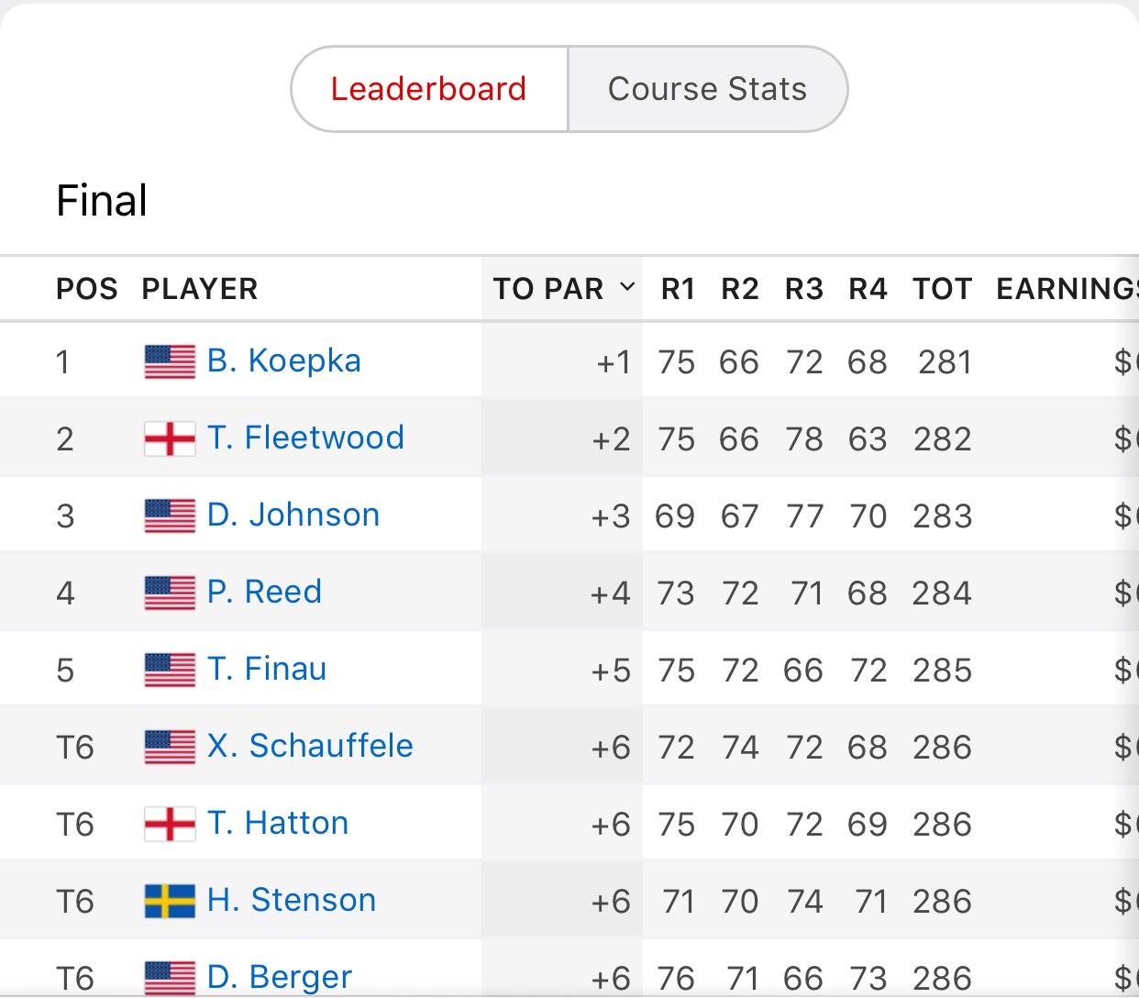The height and width of the screenshot is (998, 1139).
Task: Sort standings by the R1 column
Action: point(677,287)
